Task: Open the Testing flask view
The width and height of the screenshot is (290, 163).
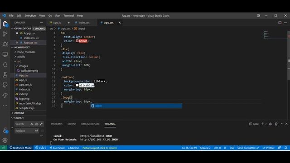Action: [x=5, y=75]
